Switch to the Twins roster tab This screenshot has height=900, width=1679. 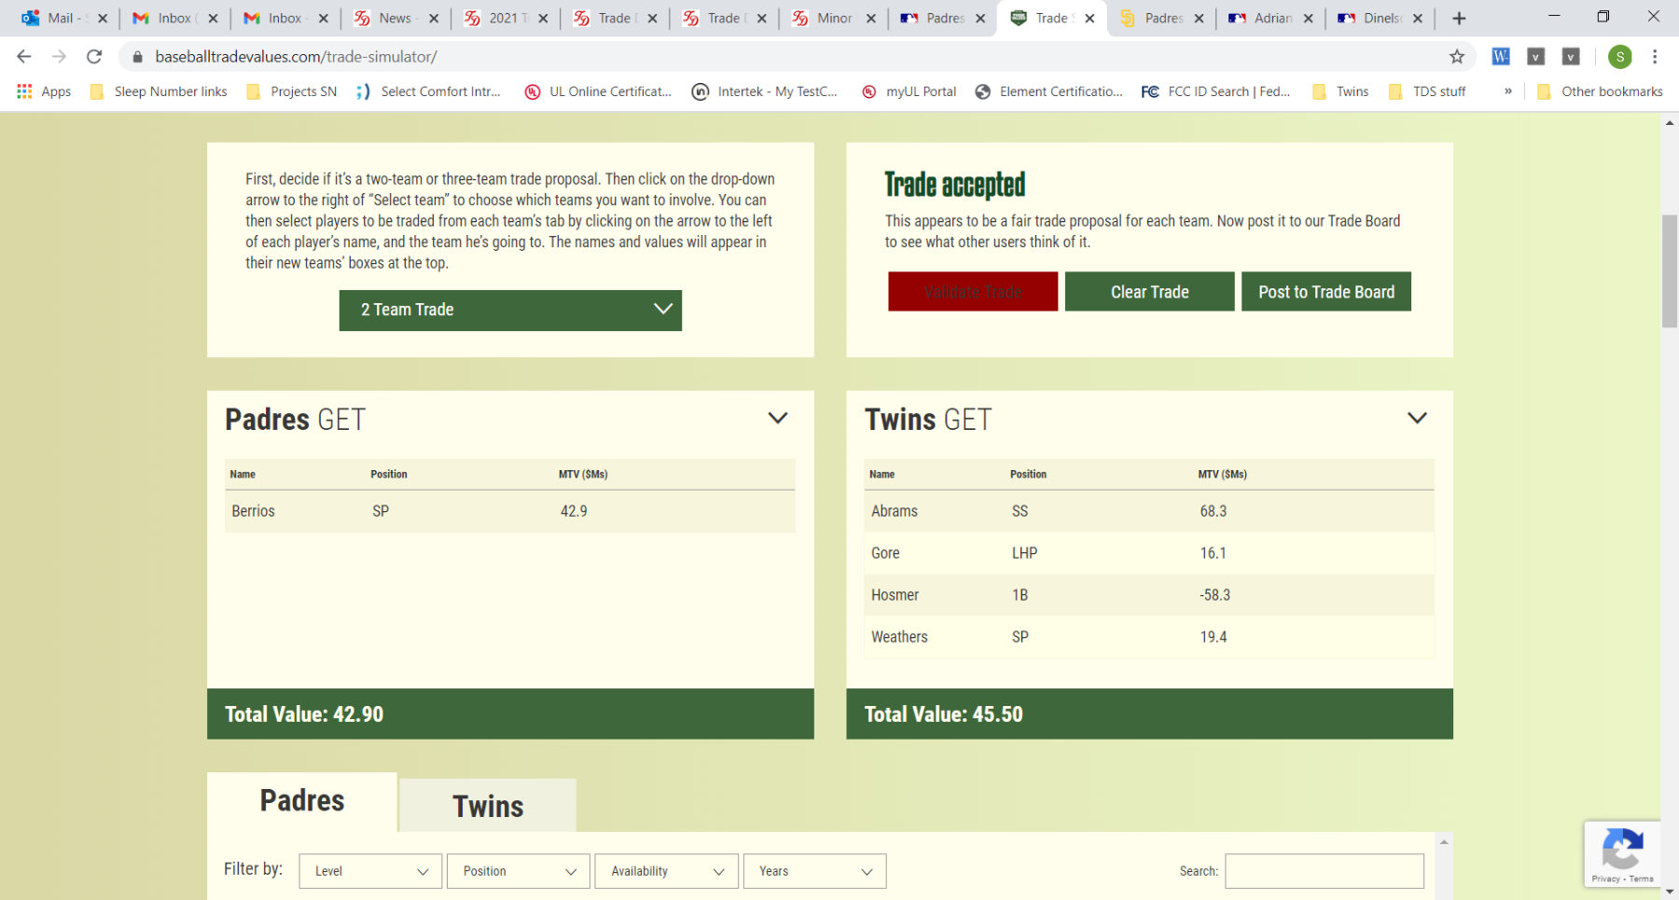(488, 806)
